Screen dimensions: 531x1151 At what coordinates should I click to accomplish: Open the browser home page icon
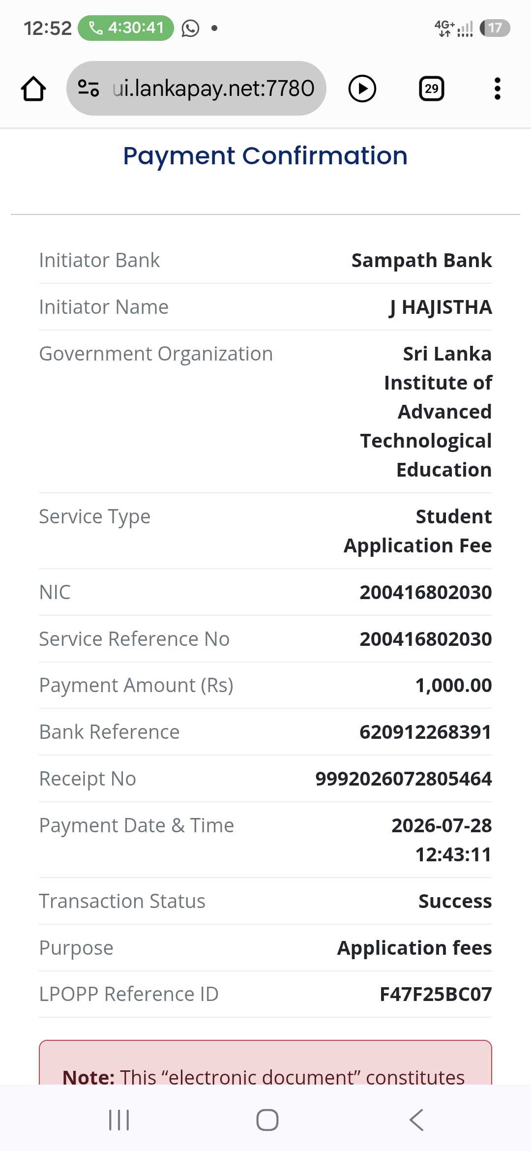tap(33, 89)
